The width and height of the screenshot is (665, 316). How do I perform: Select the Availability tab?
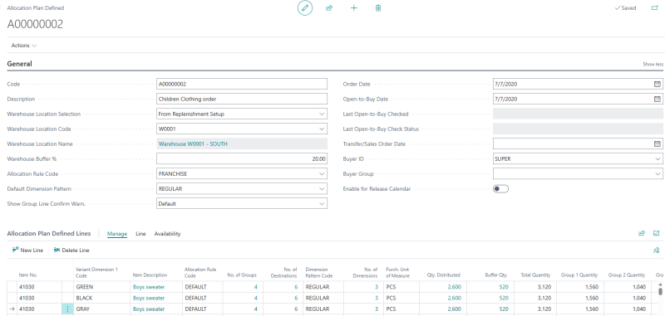click(x=167, y=234)
